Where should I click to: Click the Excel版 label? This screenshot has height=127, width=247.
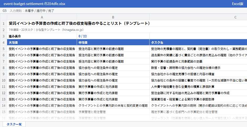[x=238, y=4]
